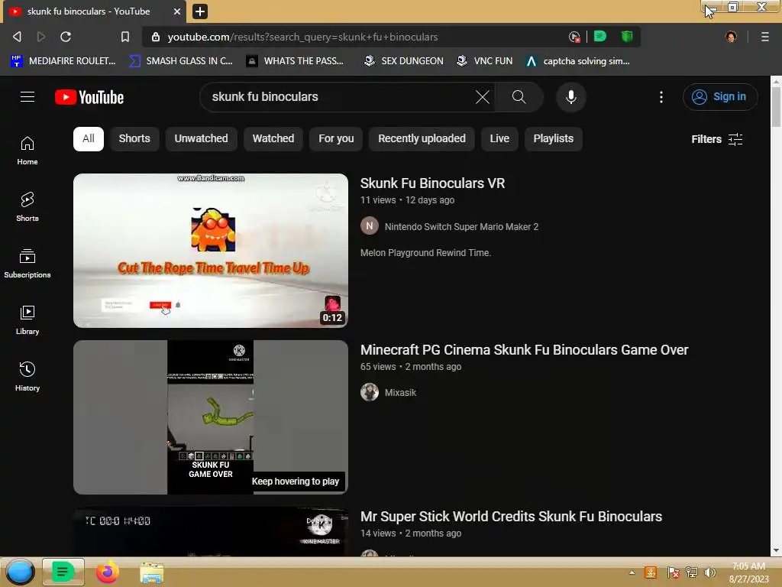The width and height of the screenshot is (782, 587).
Task: Go back with the browser back arrow
Action: [17, 37]
